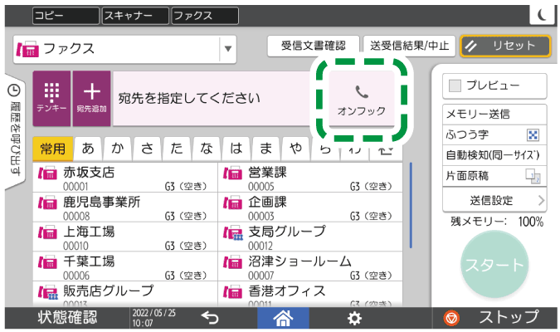560x332 pixels.
Task: Enable sleep mode with moon icon
Action: pyautogui.click(x=542, y=15)
